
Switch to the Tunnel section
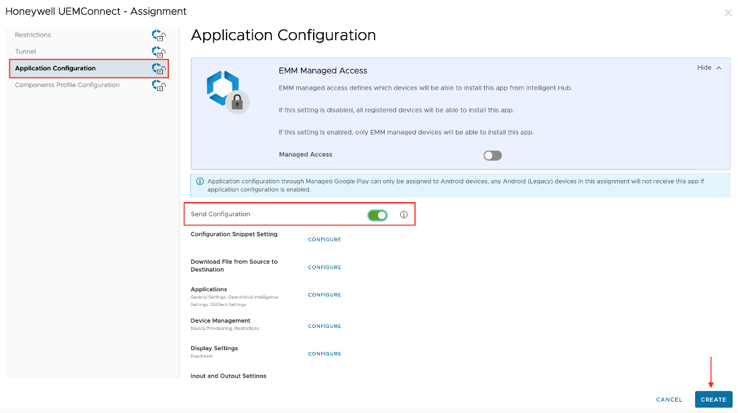[x=25, y=52]
